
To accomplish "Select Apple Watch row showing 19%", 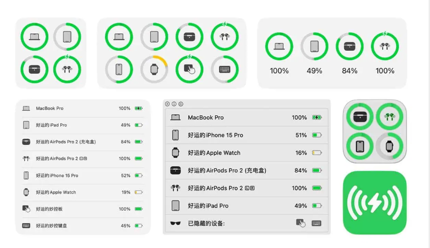I will click(x=82, y=192).
